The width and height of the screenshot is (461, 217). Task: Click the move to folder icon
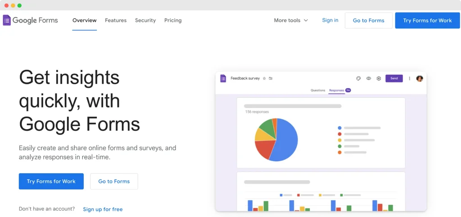pyautogui.click(x=271, y=78)
